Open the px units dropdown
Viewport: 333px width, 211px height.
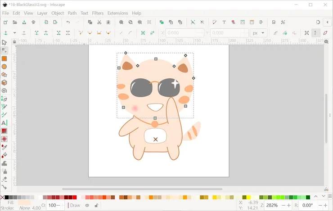[x=259, y=33]
